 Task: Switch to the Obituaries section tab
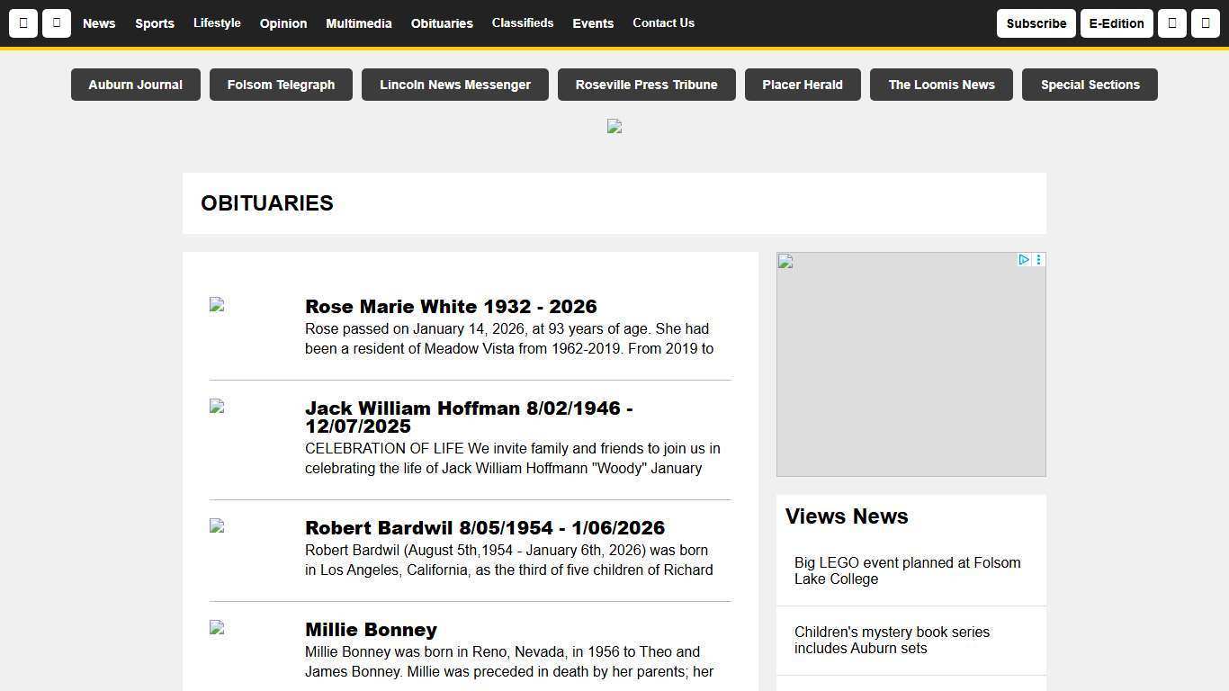coord(442,23)
